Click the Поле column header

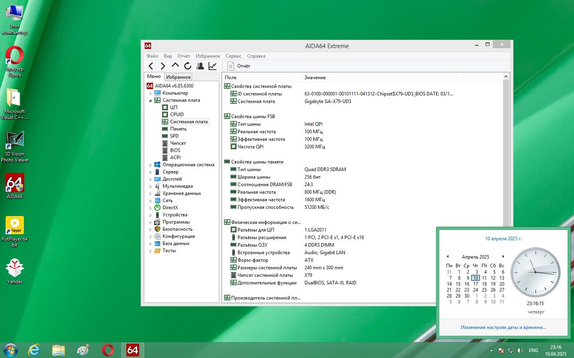pyautogui.click(x=262, y=78)
